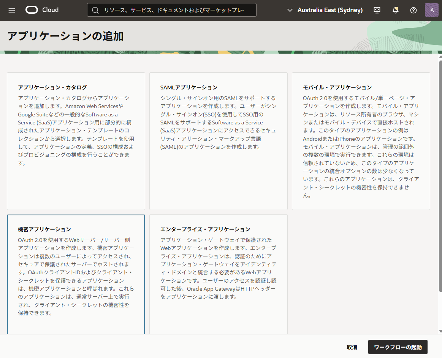
Task: Expand the region selector chevron
Action: [290, 10]
